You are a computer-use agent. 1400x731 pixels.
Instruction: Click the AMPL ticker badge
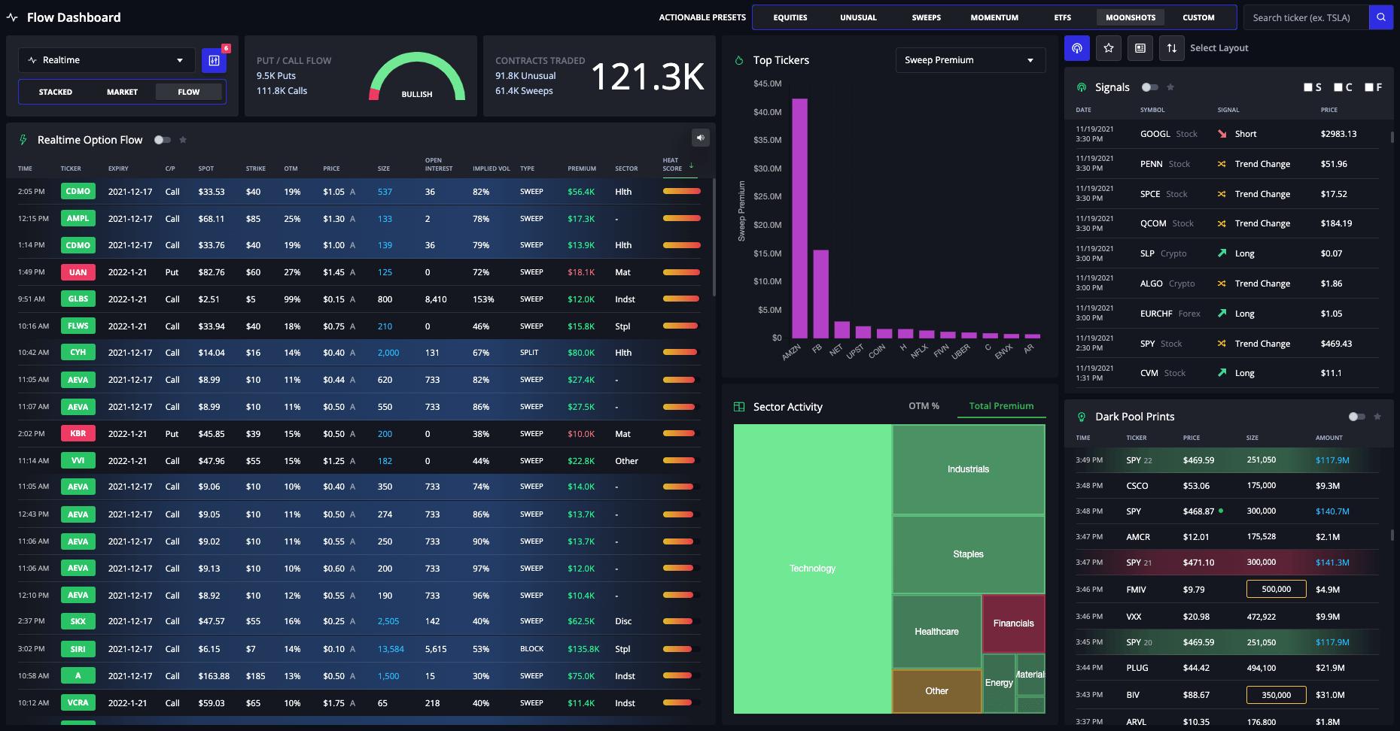pyautogui.click(x=78, y=219)
